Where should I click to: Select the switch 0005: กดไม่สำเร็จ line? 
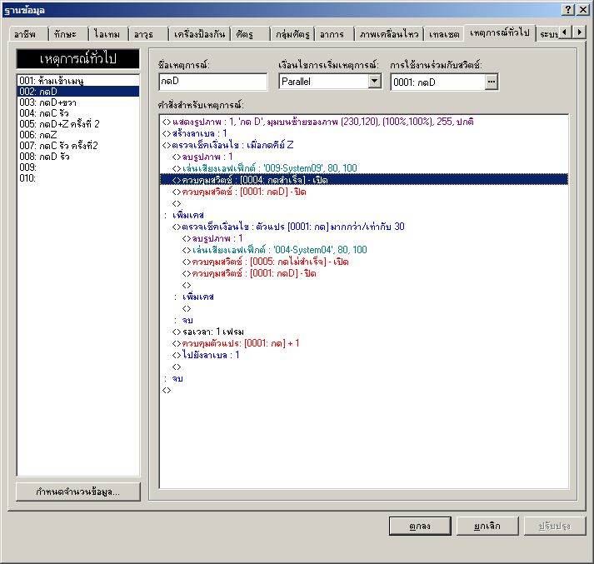point(364,262)
